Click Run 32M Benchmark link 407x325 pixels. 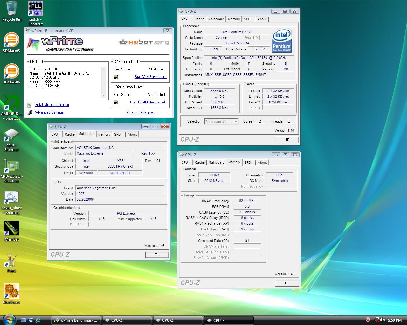tap(150, 77)
